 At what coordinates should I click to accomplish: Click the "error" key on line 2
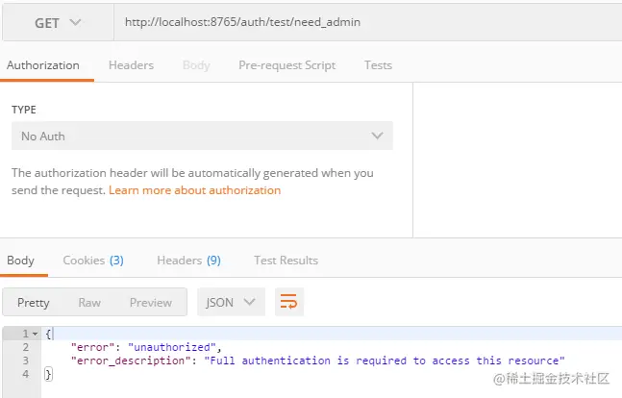pos(93,347)
